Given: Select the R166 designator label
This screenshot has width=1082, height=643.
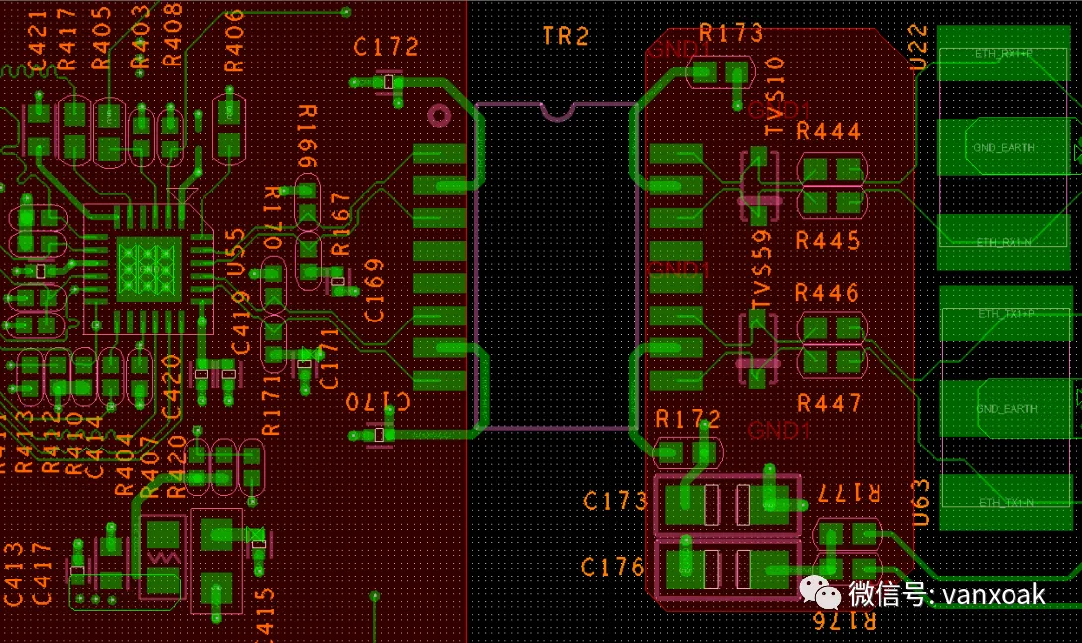Looking at the screenshot, I should (307, 137).
